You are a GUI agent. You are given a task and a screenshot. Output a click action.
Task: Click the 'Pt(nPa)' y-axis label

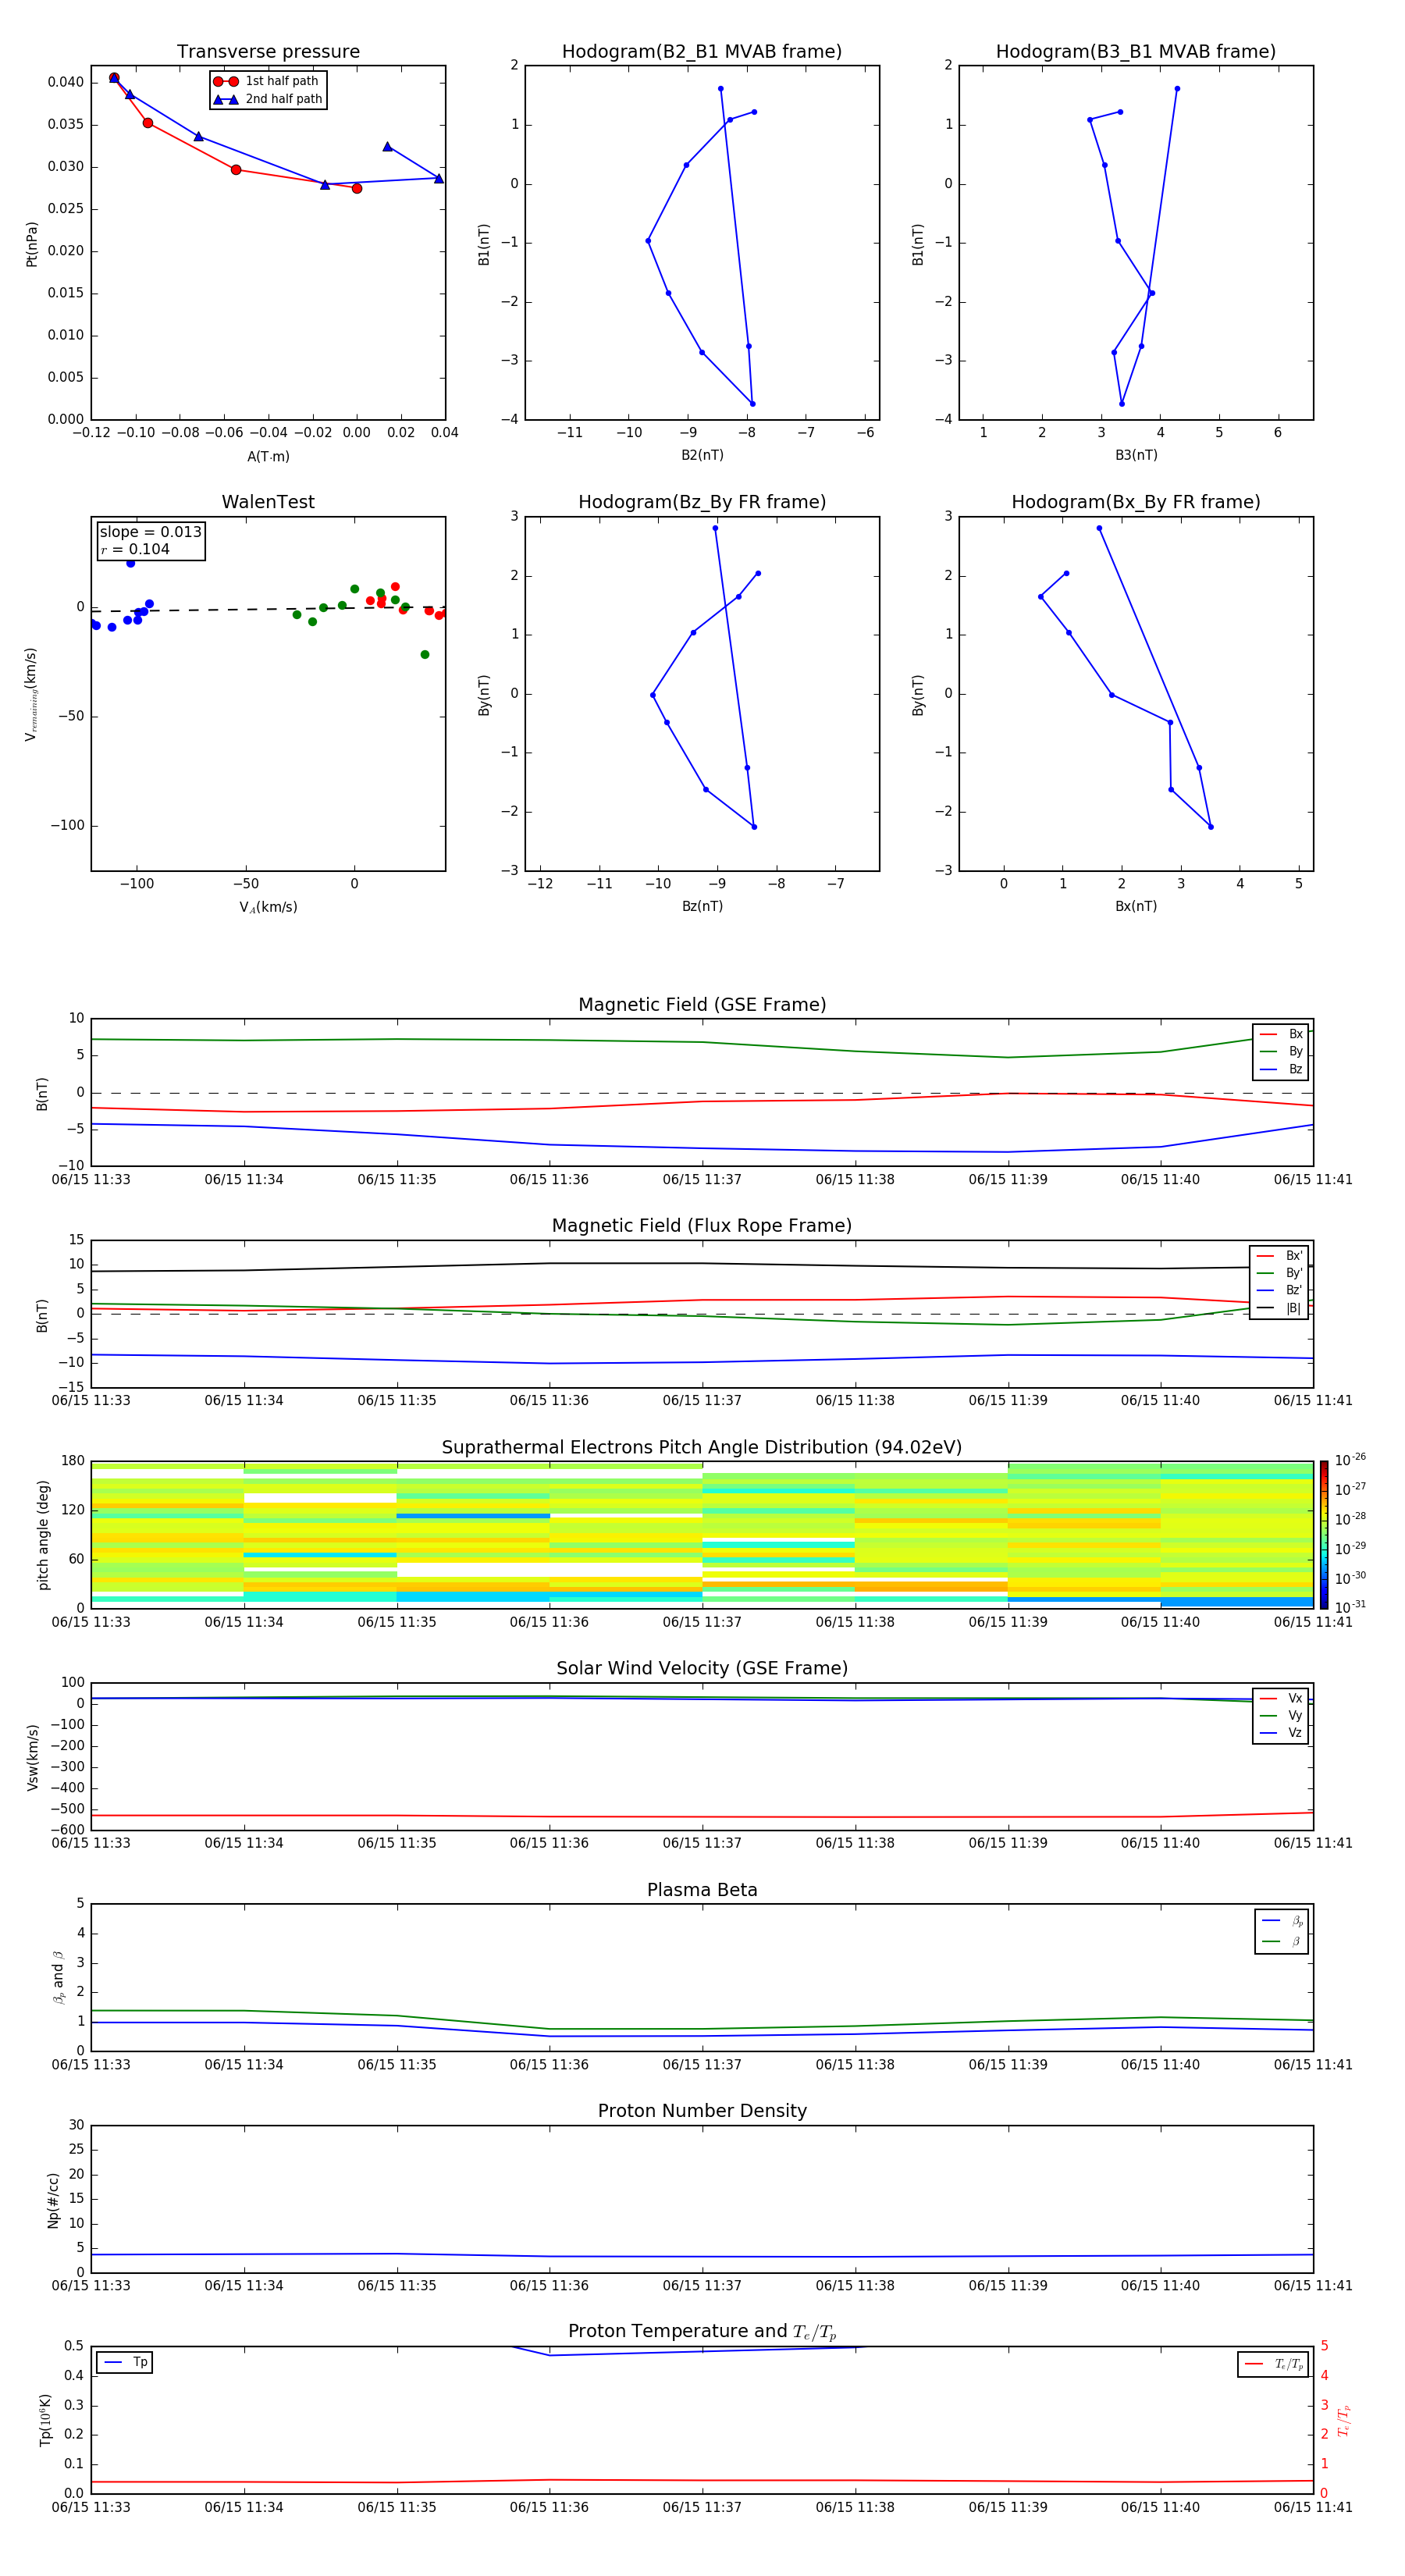(31, 244)
